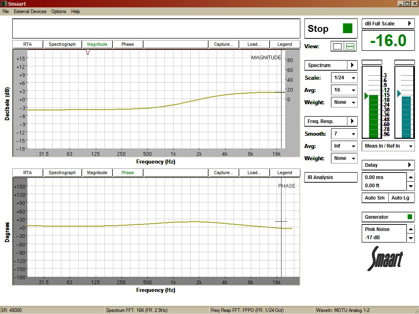Click the arrow beside Freq. Resp.
The height and width of the screenshot is (314, 419).
point(352,121)
